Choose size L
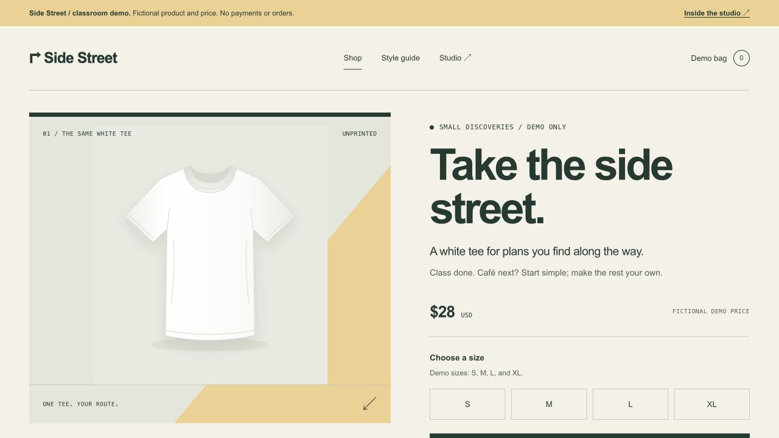The image size is (779, 438). pyautogui.click(x=631, y=404)
